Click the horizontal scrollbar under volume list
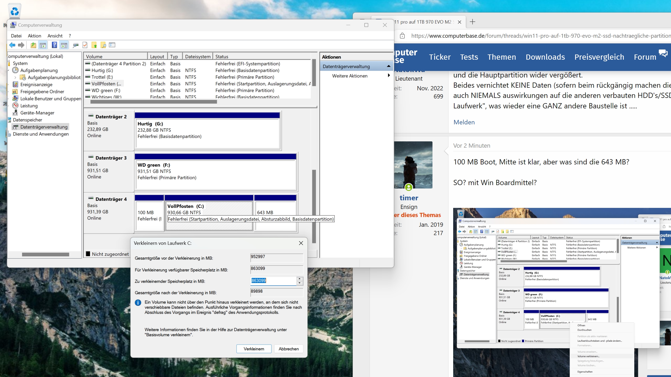Image resolution: width=671 pixels, height=377 pixels. tap(154, 102)
